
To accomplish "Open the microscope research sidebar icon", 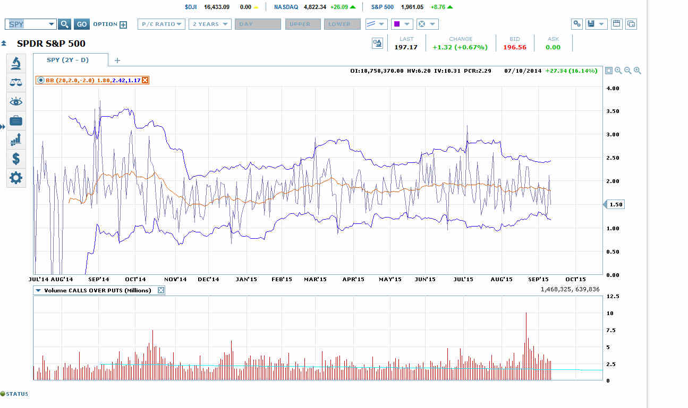I will pos(16,63).
